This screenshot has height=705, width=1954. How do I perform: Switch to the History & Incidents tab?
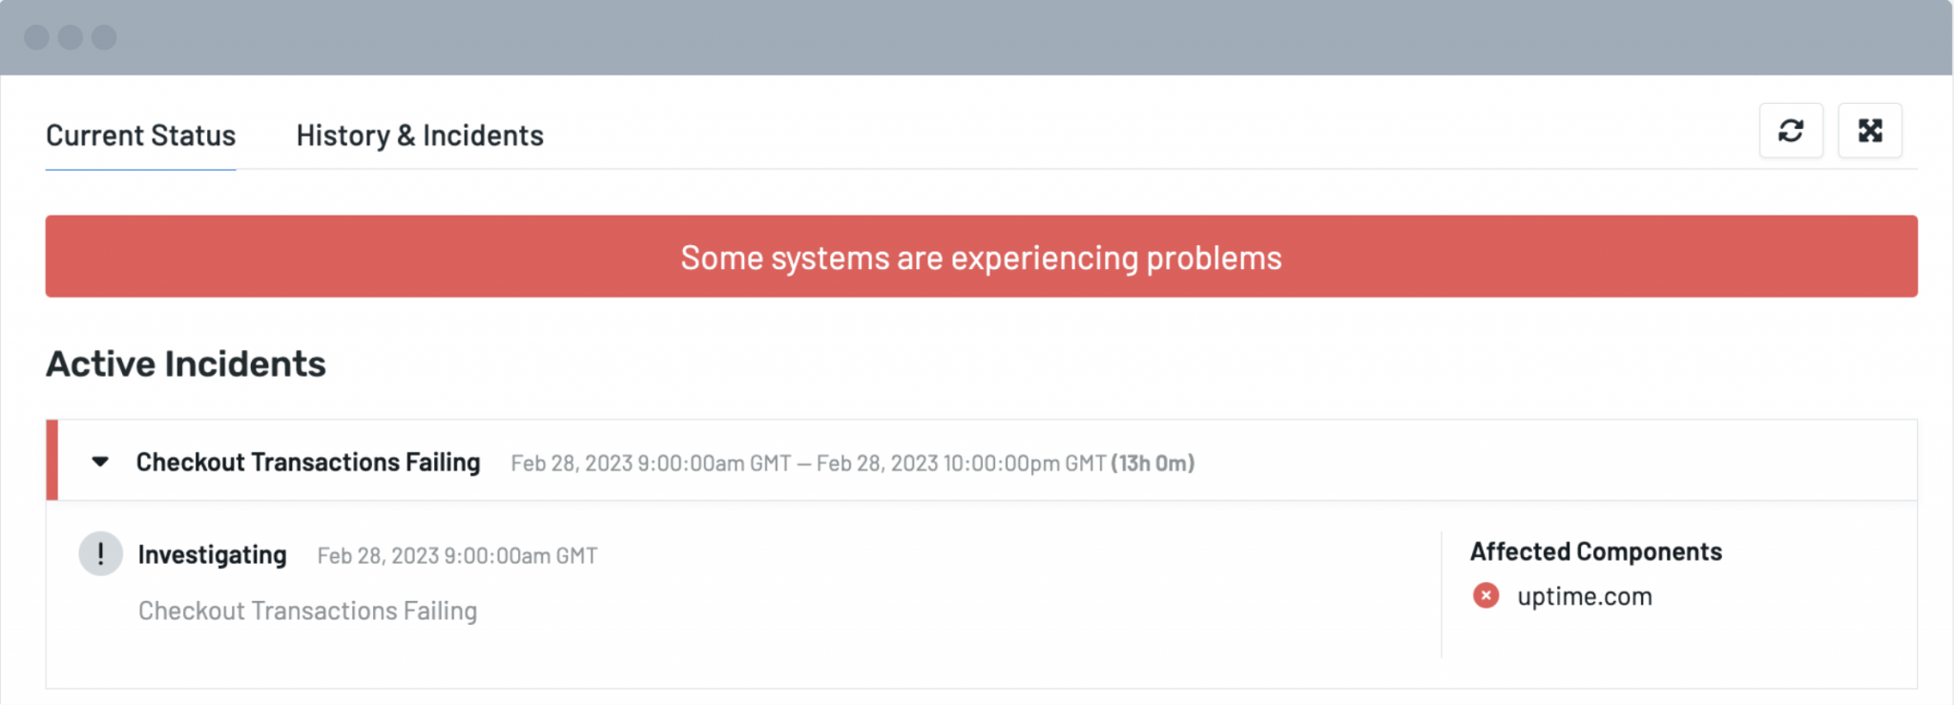pyautogui.click(x=418, y=135)
